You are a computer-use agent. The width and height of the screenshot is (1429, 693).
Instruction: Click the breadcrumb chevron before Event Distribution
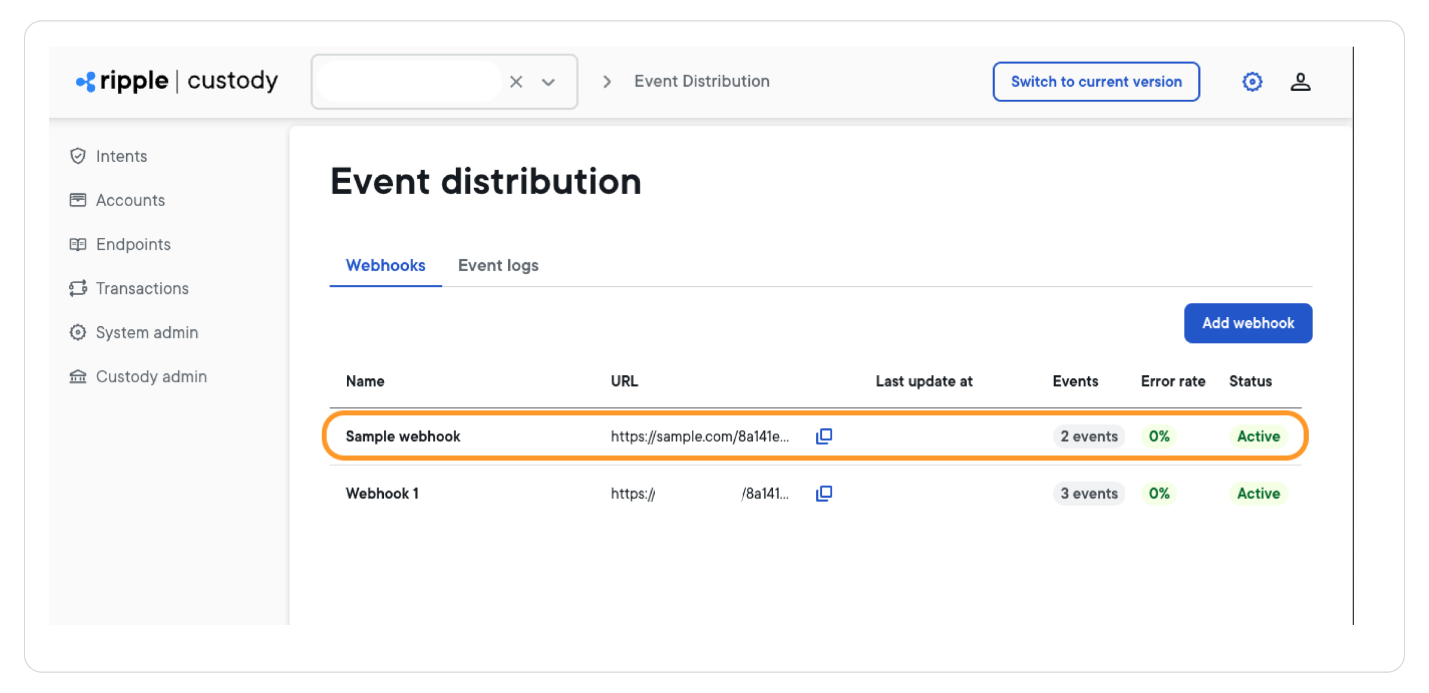pos(607,82)
